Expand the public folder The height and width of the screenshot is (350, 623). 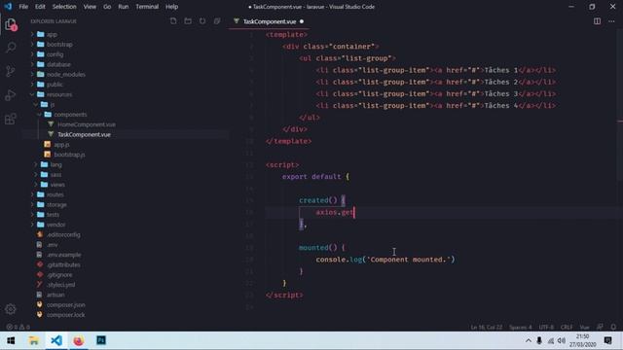click(x=55, y=85)
